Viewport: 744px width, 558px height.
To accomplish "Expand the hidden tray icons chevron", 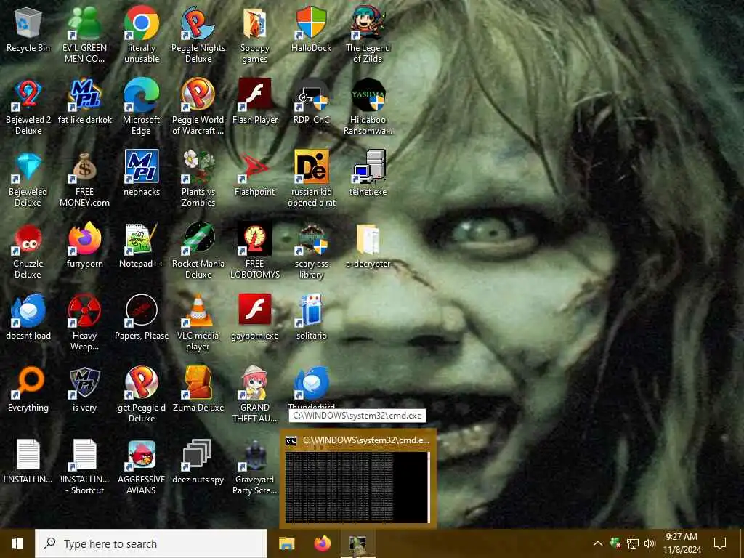I will point(597,543).
